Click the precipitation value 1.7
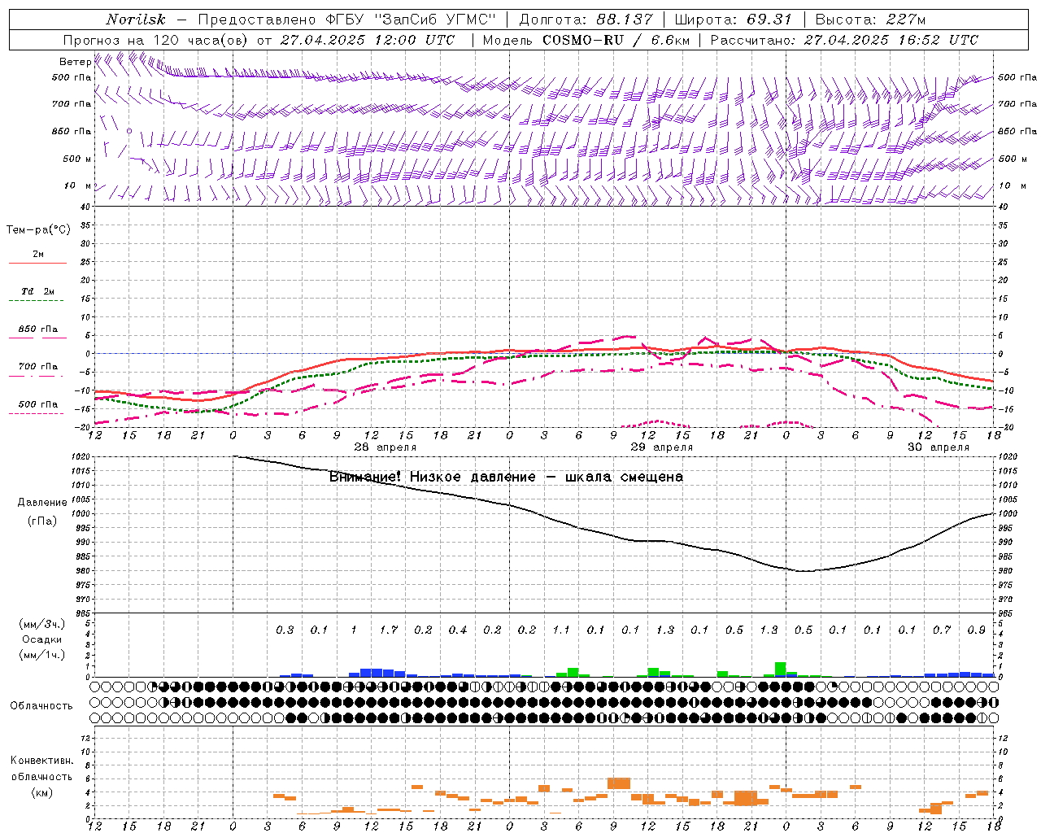Screen dimensions: 1041x833 pyautogui.click(x=389, y=630)
